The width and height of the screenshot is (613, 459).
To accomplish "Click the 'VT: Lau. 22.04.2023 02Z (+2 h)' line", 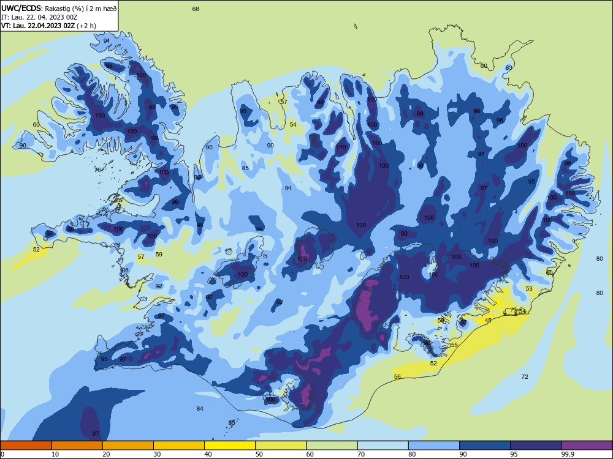I will coord(48,26).
